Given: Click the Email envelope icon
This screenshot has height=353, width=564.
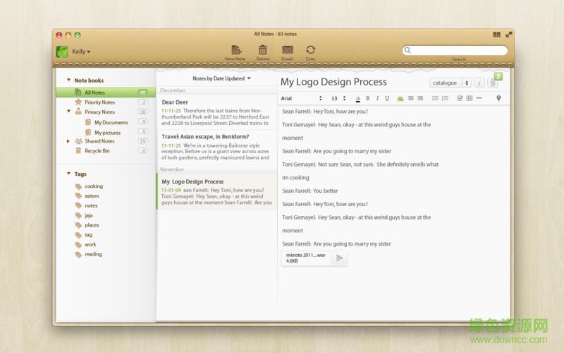Looking at the screenshot, I should [287, 50].
